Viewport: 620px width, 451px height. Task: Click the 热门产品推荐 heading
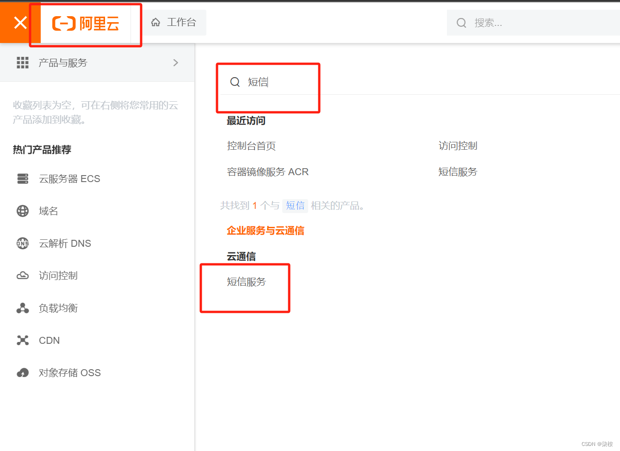click(x=42, y=150)
